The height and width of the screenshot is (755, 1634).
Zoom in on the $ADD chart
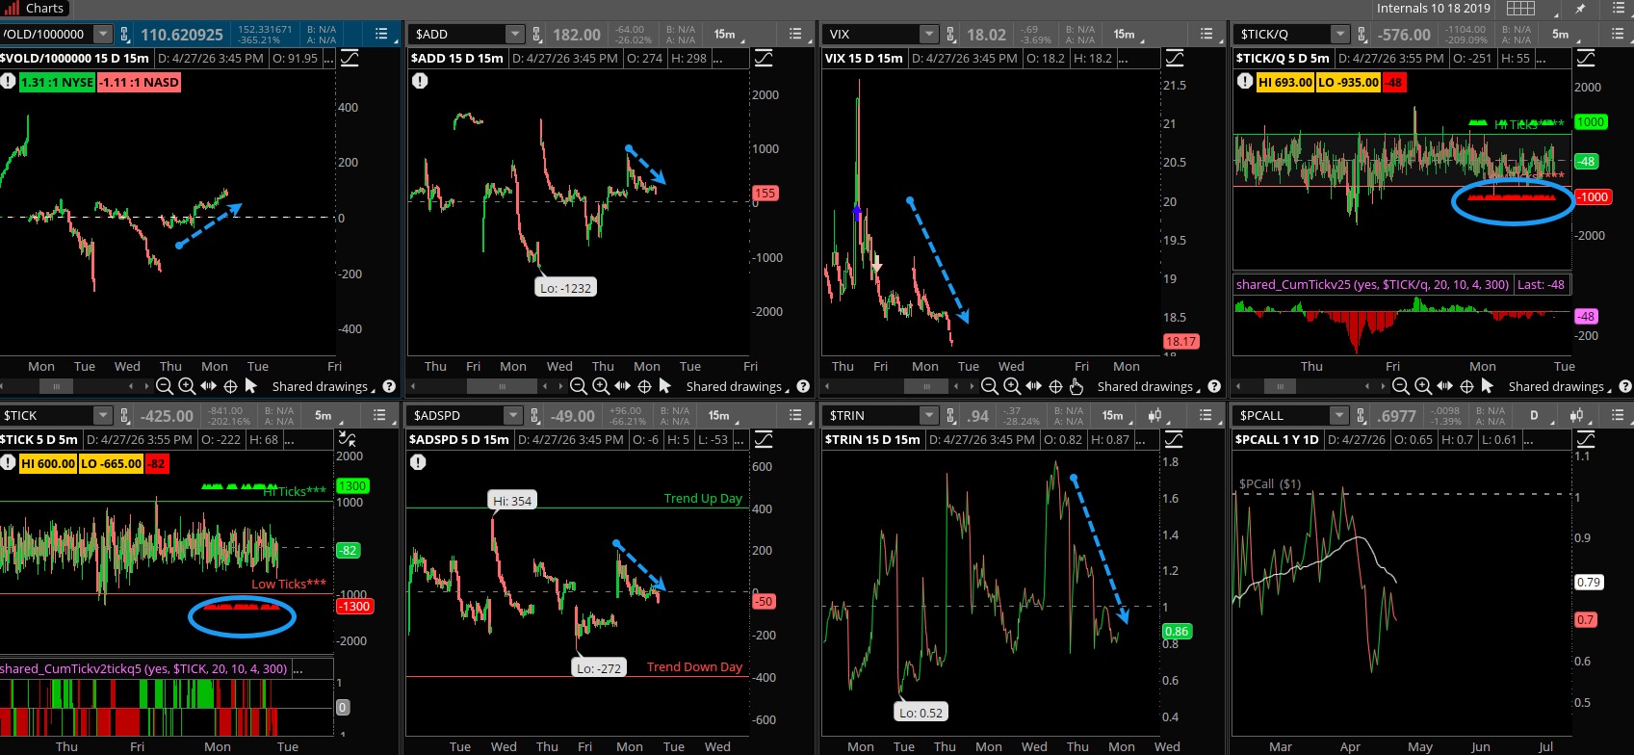point(601,386)
